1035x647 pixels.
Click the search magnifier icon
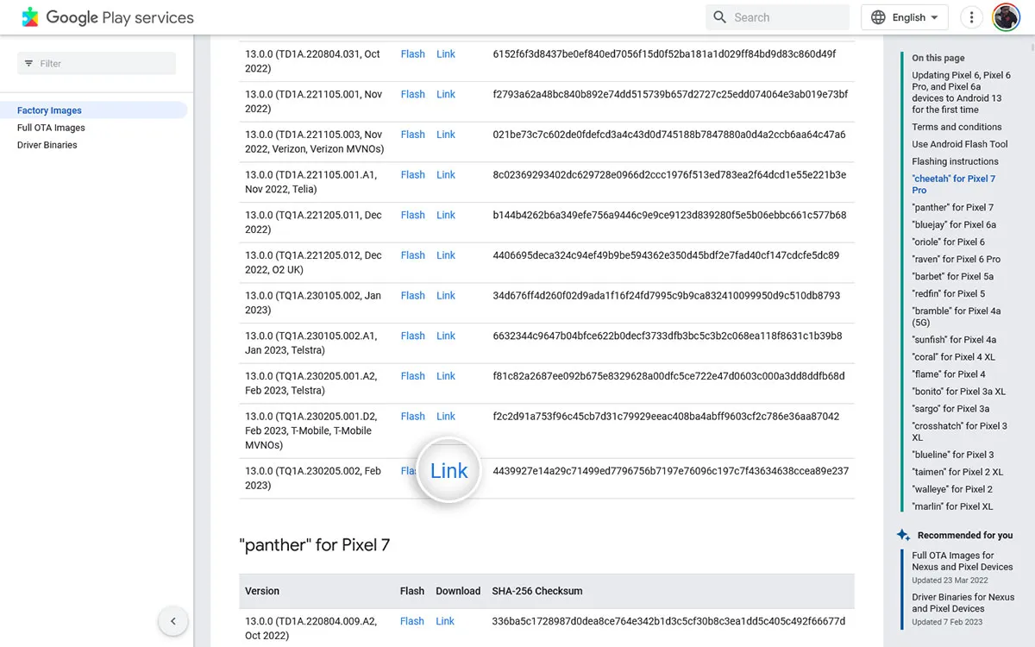719,17
